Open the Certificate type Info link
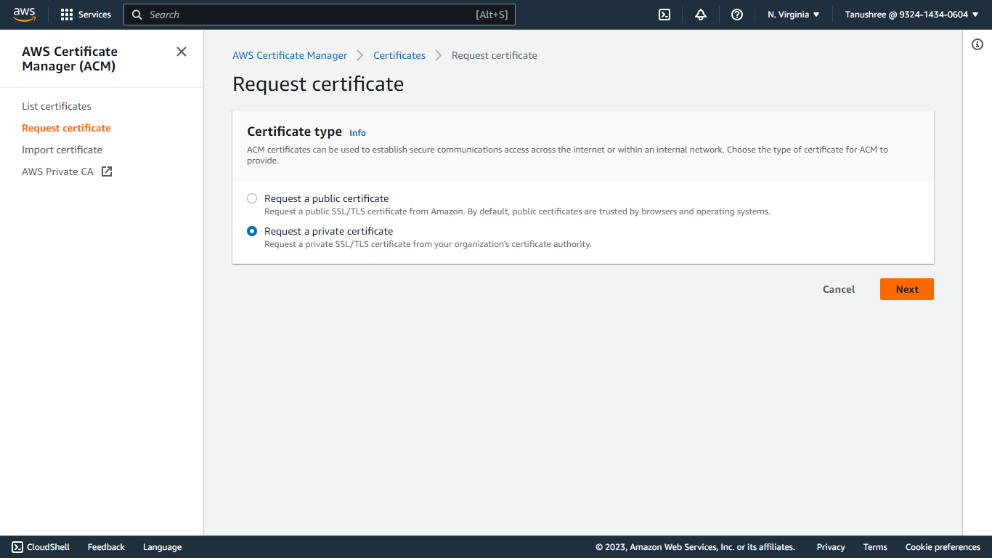Image resolution: width=992 pixels, height=558 pixels. tap(357, 133)
